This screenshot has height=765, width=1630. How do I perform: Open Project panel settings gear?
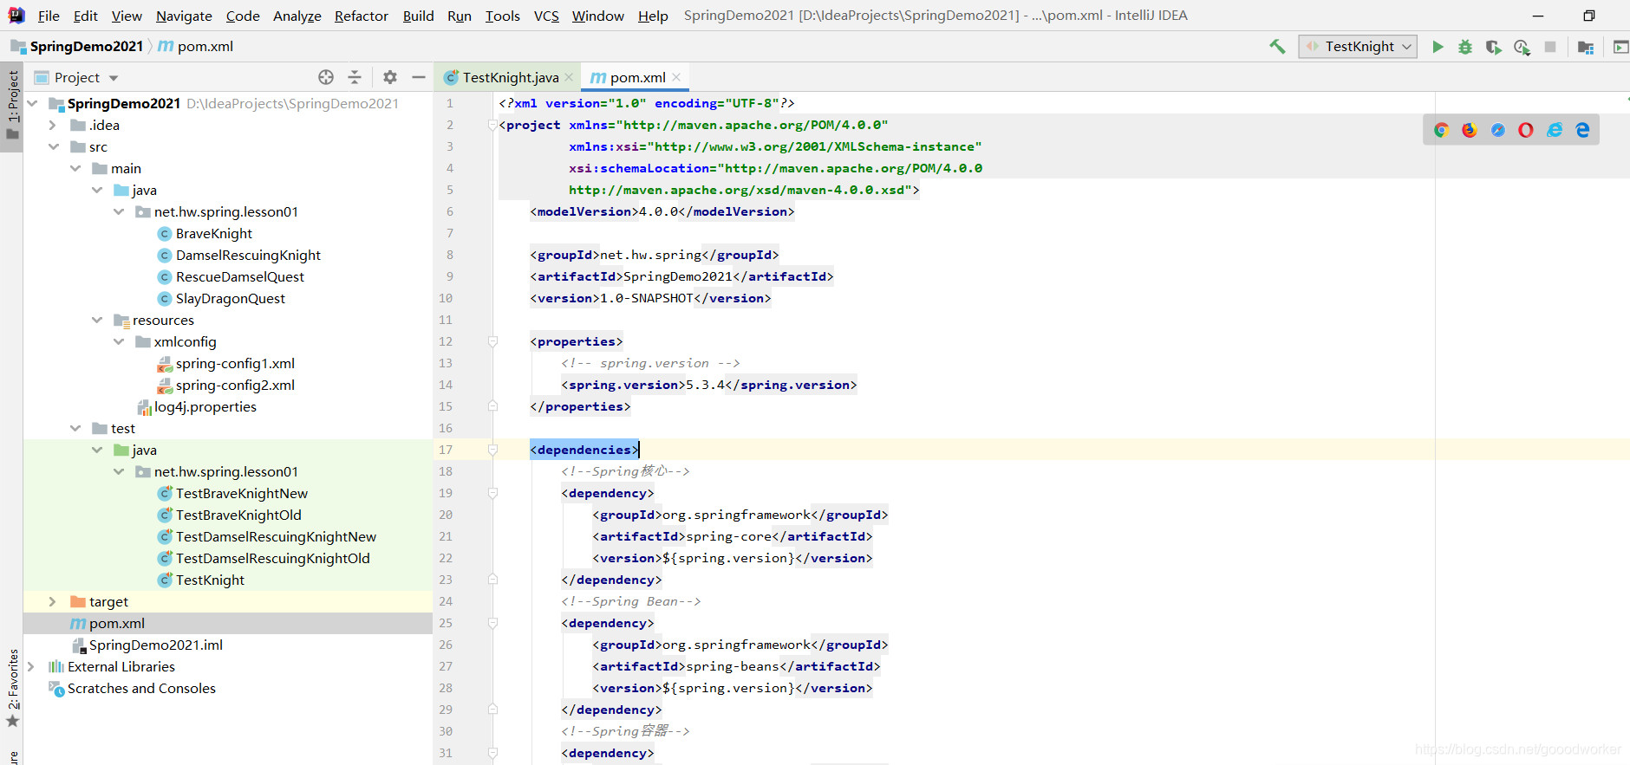click(390, 77)
